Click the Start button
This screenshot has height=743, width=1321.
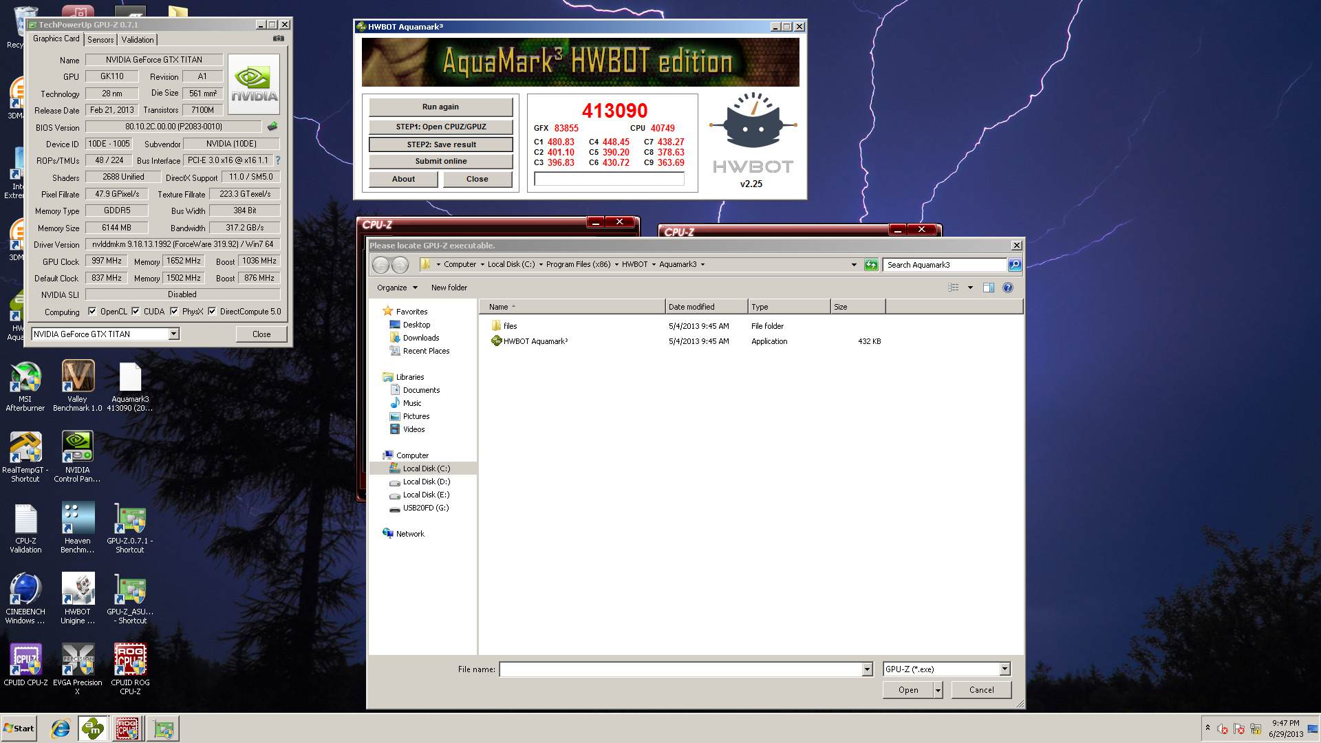point(19,729)
